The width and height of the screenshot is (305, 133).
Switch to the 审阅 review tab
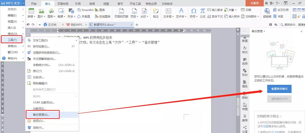(92, 4)
